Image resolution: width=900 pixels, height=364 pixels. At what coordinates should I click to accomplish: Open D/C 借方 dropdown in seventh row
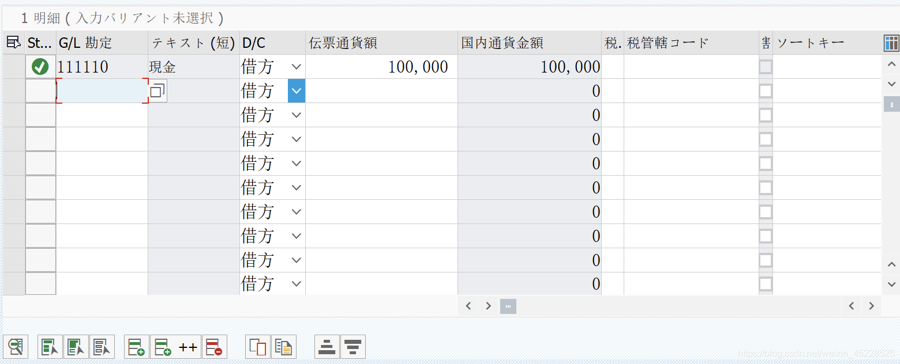297,212
